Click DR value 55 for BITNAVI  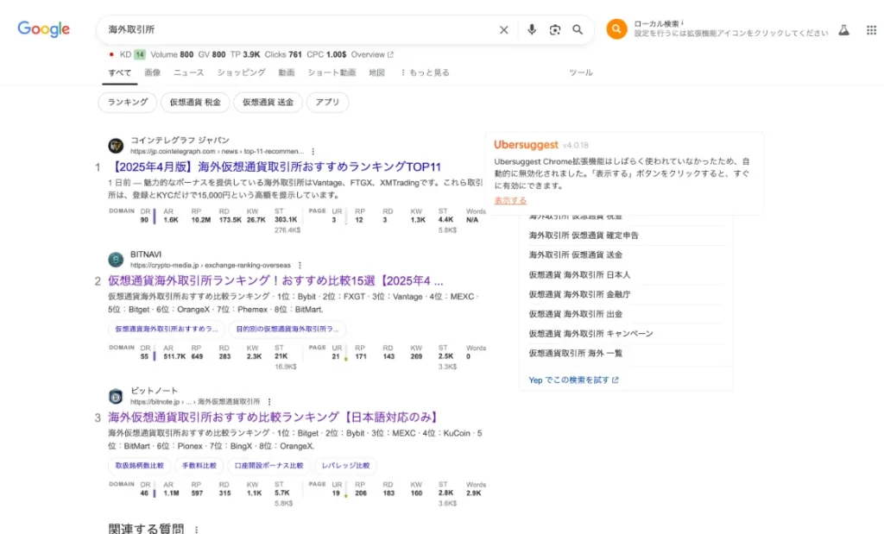click(x=144, y=356)
